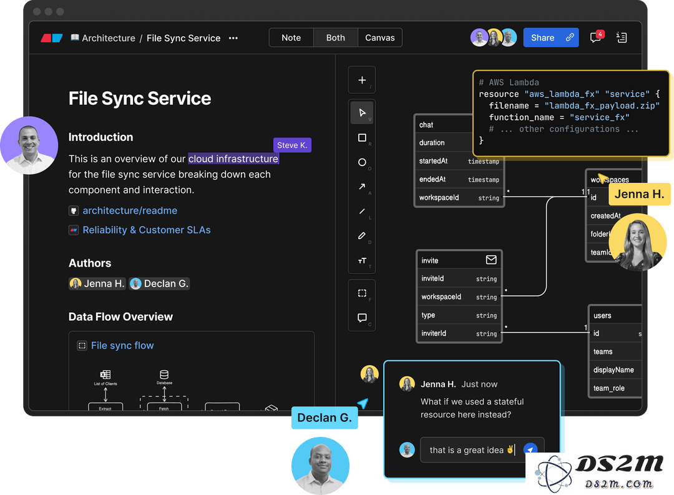The height and width of the screenshot is (495, 674).
Task: Open Architecture breadcrumb
Action: click(109, 38)
